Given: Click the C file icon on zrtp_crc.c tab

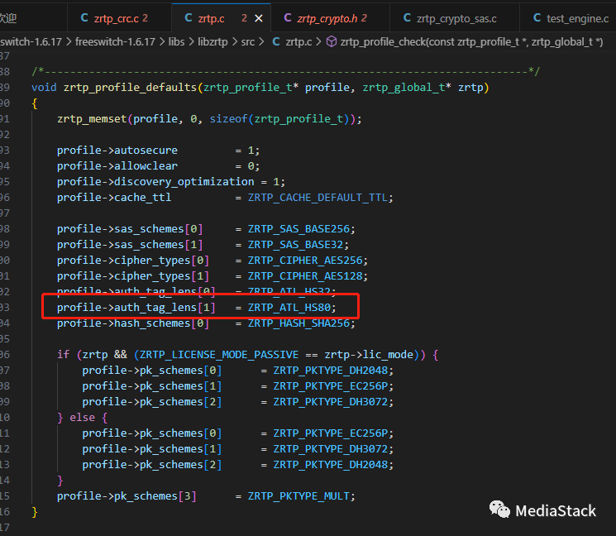Looking at the screenshot, I should [84, 17].
